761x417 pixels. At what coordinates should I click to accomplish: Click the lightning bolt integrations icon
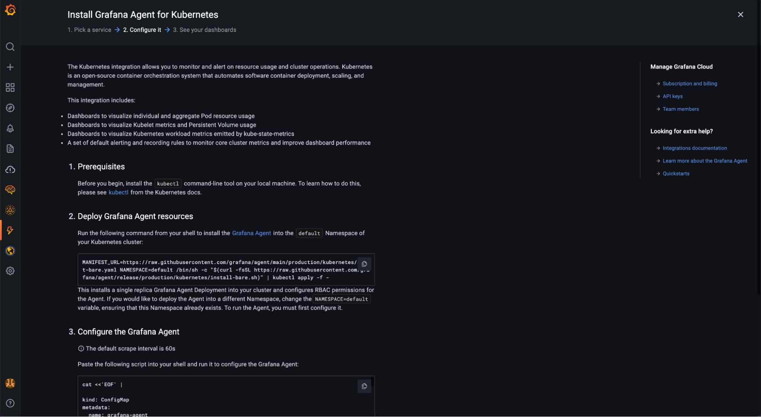pyautogui.click(x=10, y=230)
